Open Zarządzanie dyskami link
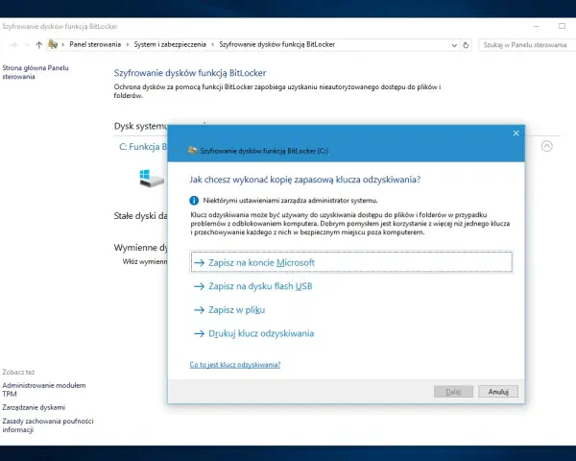The image size is (576, 461). pyautogui.click(x=34, y=407)
